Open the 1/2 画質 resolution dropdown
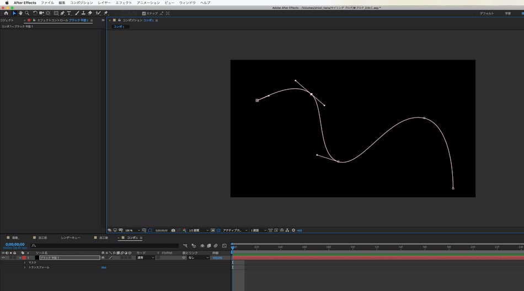Screen dimensions: 524x291 198,230
